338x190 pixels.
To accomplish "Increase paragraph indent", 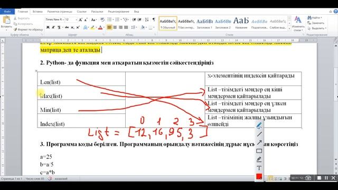I will pos(139,20).
